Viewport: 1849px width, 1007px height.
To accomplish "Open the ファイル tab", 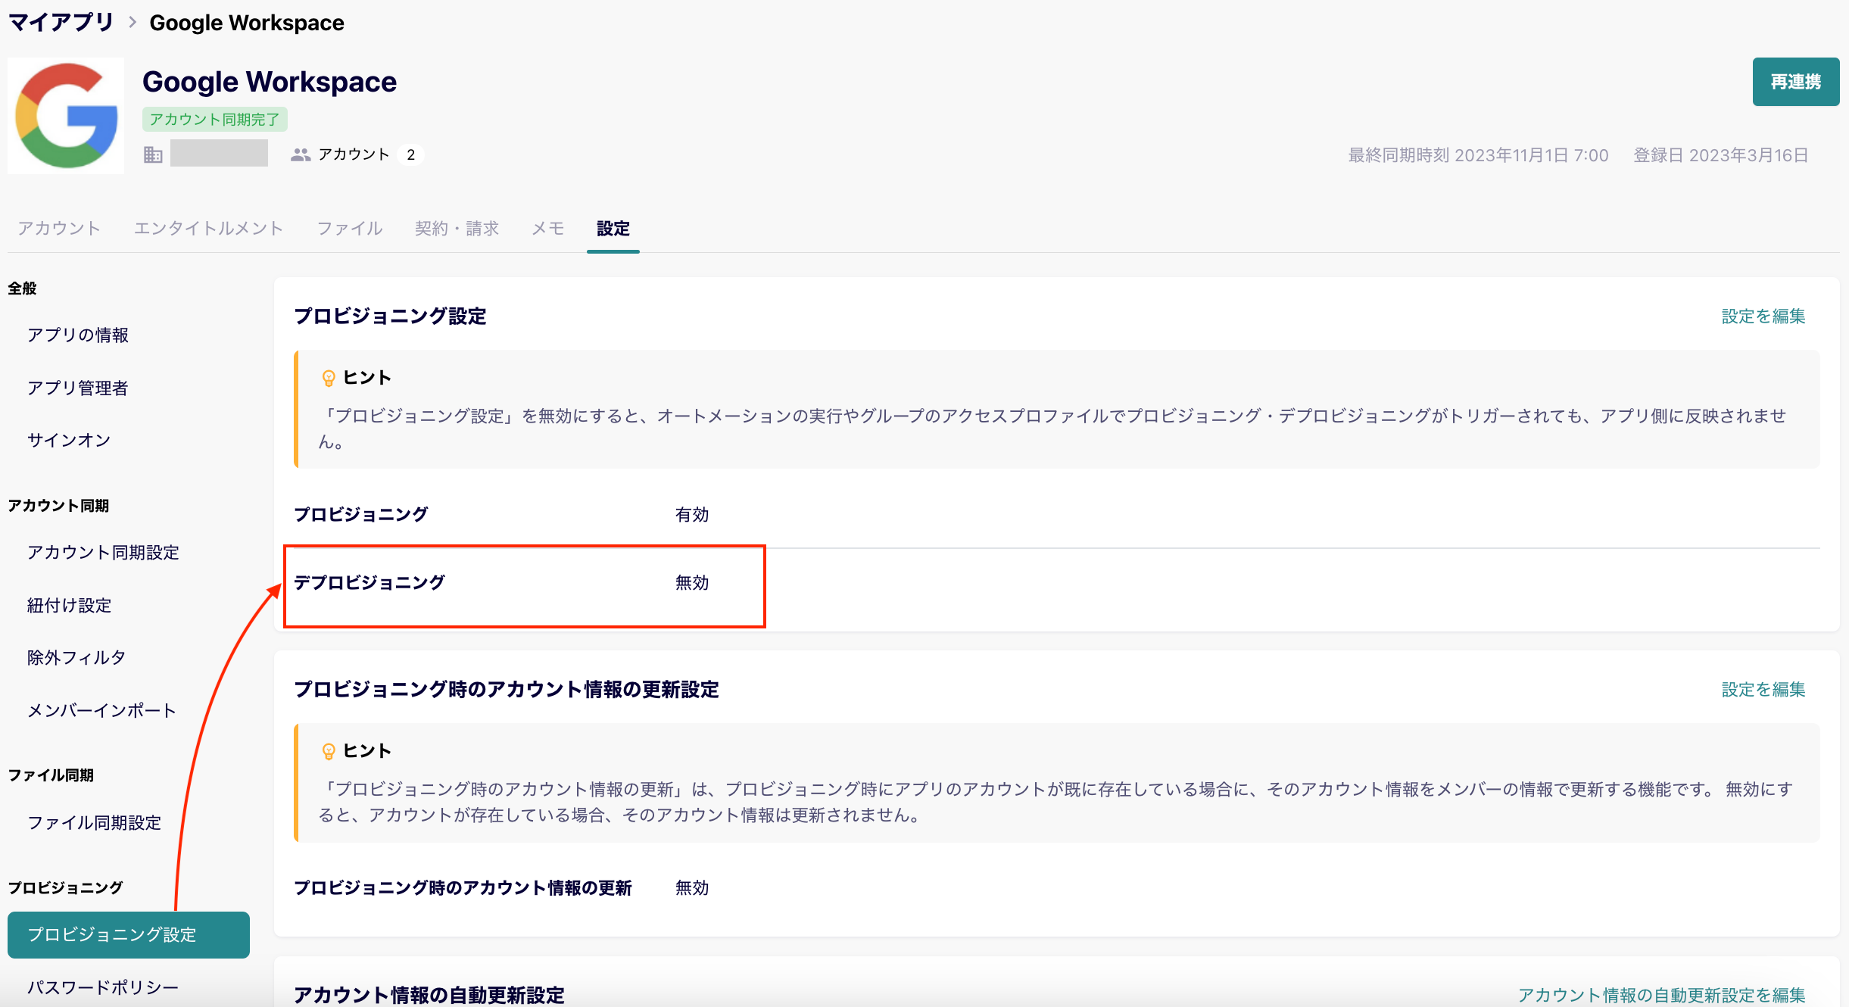I will (350, 228).
